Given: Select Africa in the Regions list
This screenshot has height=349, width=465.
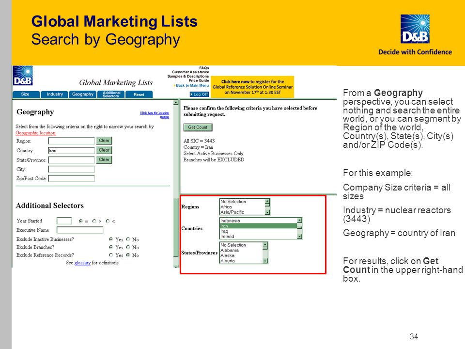Looking at the screenshot, I should [x=242, y=207].
